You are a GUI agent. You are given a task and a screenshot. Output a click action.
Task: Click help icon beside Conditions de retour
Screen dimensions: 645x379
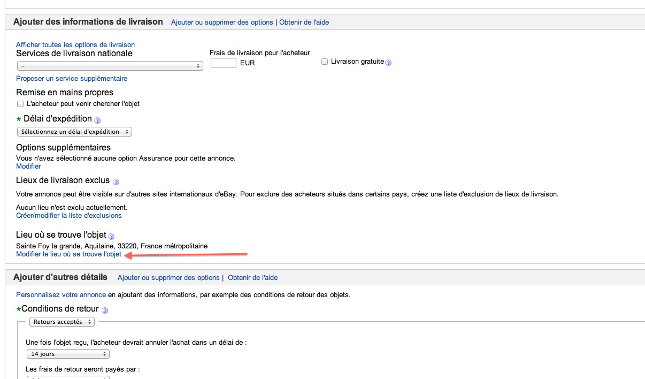[105, 310]
